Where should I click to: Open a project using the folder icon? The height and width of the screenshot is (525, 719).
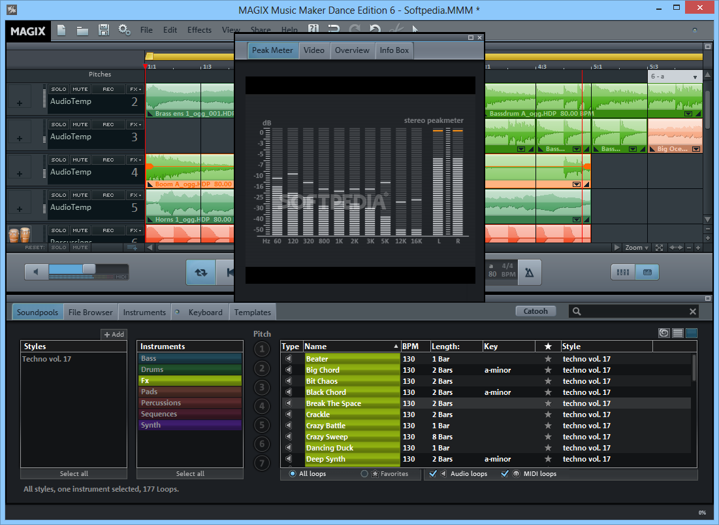coord(82,31)
